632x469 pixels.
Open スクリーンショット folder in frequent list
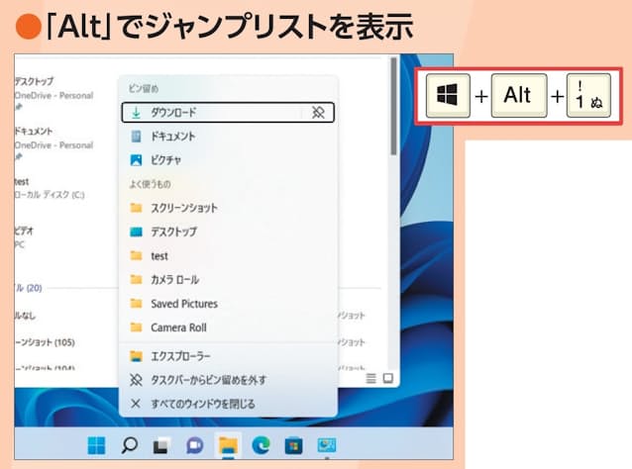183,208
